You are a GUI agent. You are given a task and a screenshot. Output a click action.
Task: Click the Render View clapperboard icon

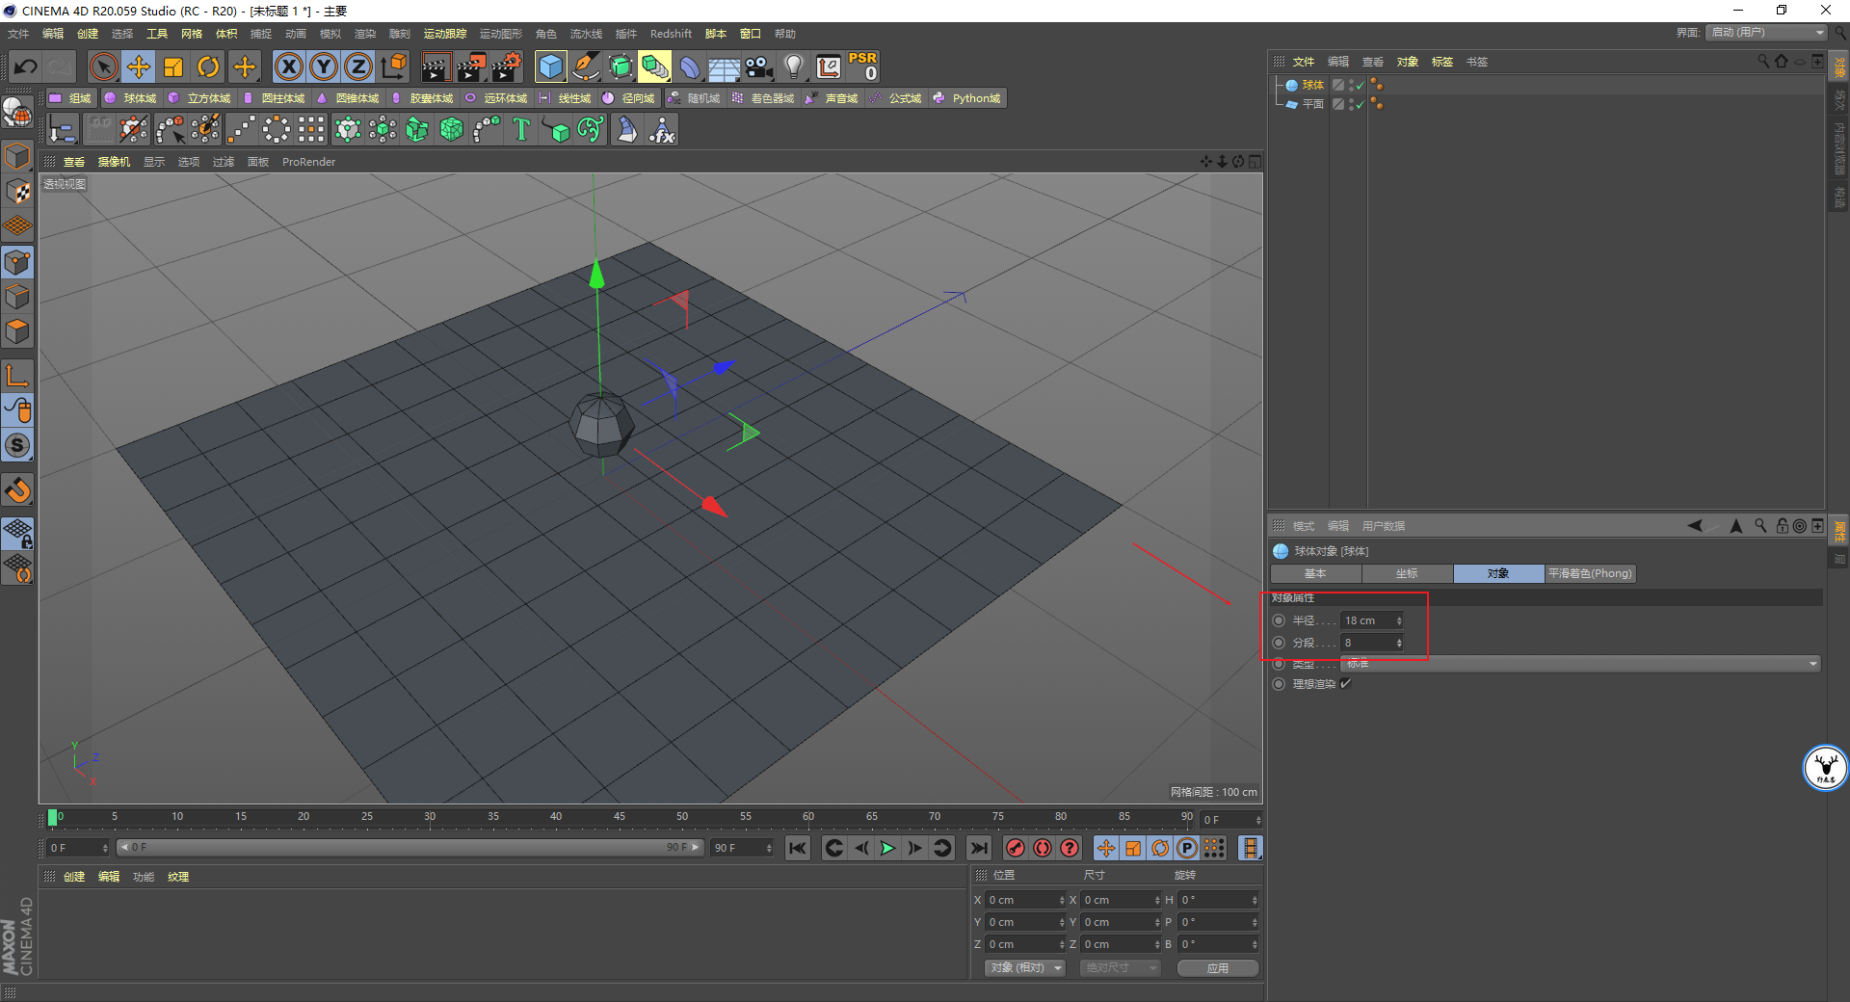[436, 66]
